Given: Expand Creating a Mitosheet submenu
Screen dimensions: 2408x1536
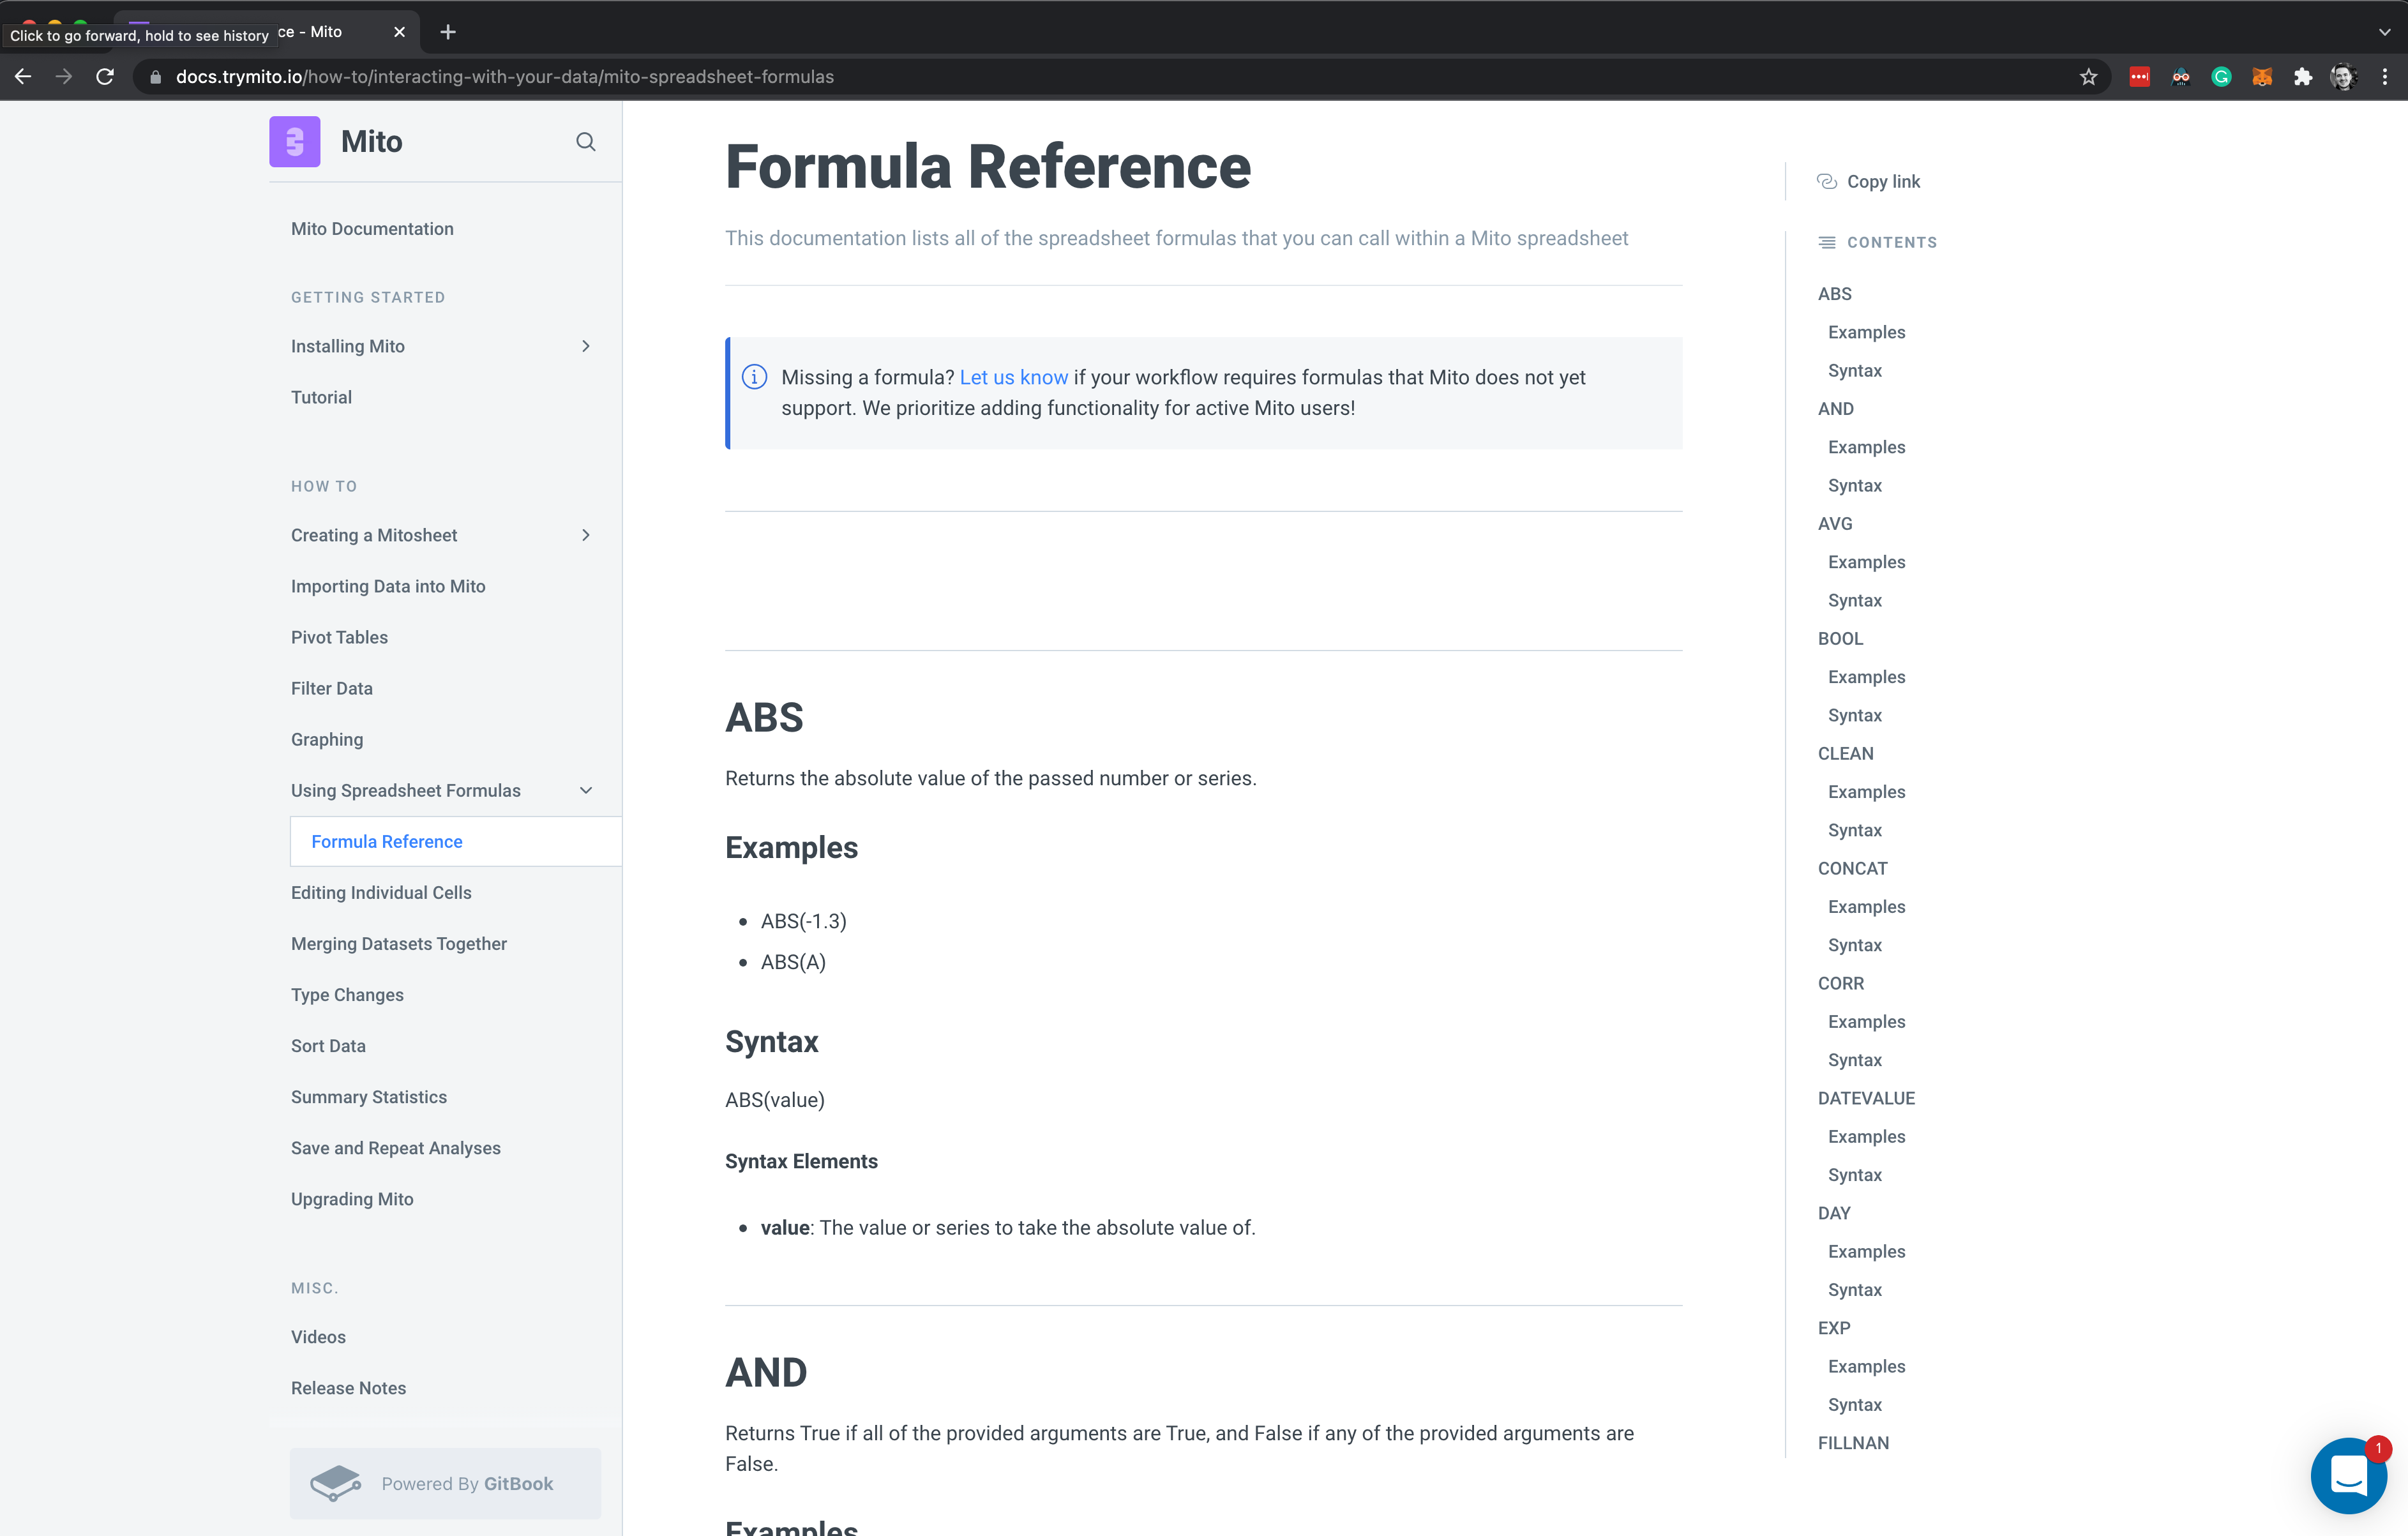Looking at the screenshot, I should pyautogui.click(x=586, y=535).
